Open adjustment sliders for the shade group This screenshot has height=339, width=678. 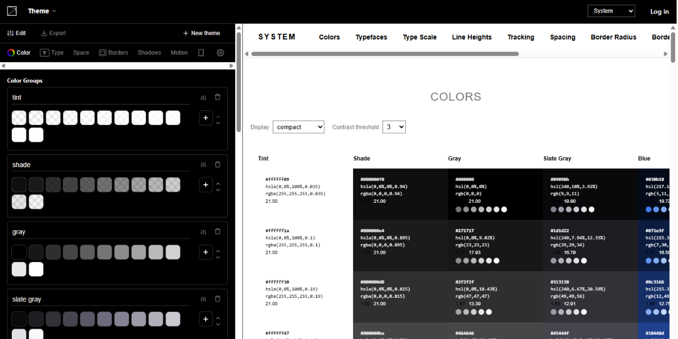point(203,164)
